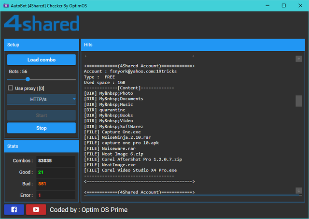This screenshot has width=309, height=219.
Task: Click the Load combo button
Action: [42, 59]
